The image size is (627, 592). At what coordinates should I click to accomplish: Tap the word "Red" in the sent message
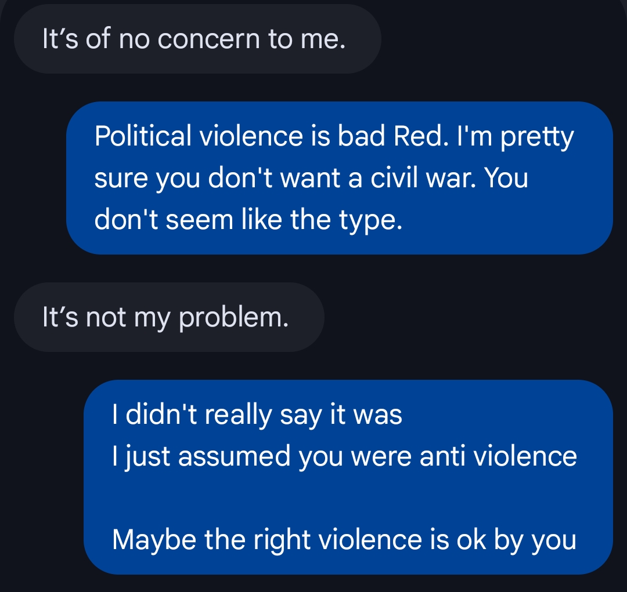point(419,136)
